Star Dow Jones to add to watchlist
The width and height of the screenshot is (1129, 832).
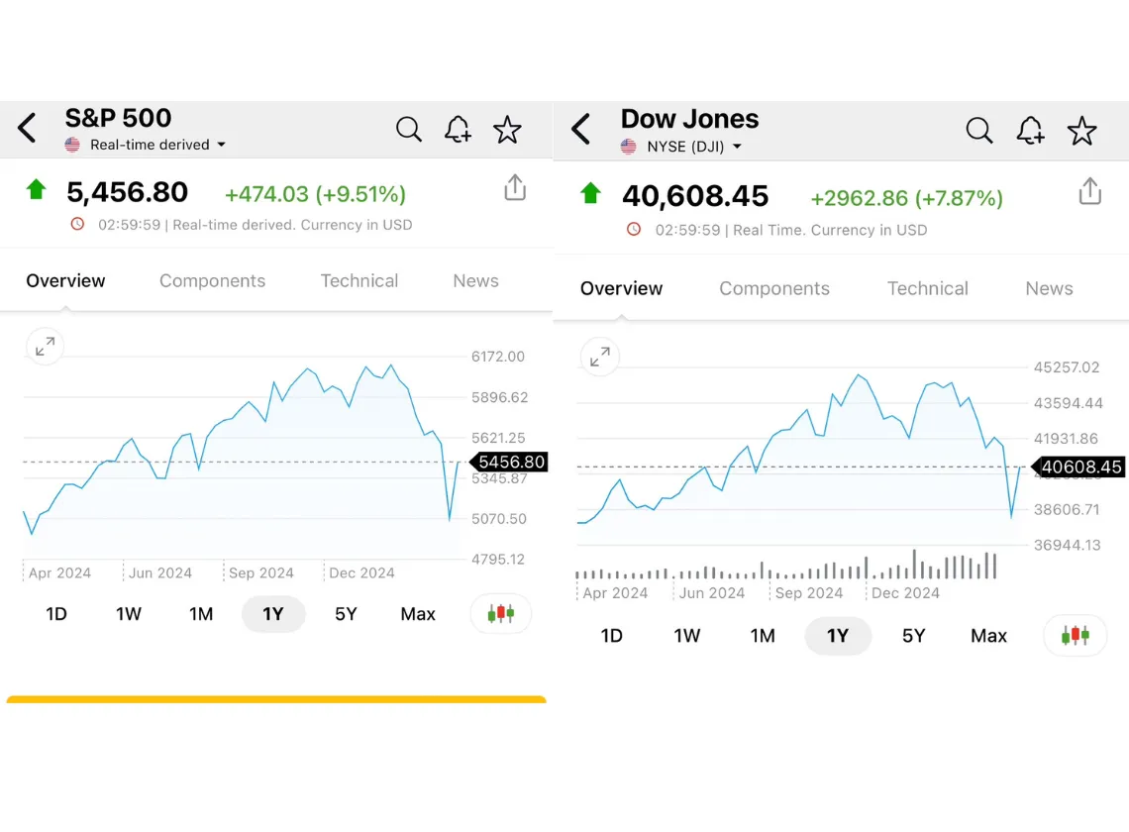1081,131
